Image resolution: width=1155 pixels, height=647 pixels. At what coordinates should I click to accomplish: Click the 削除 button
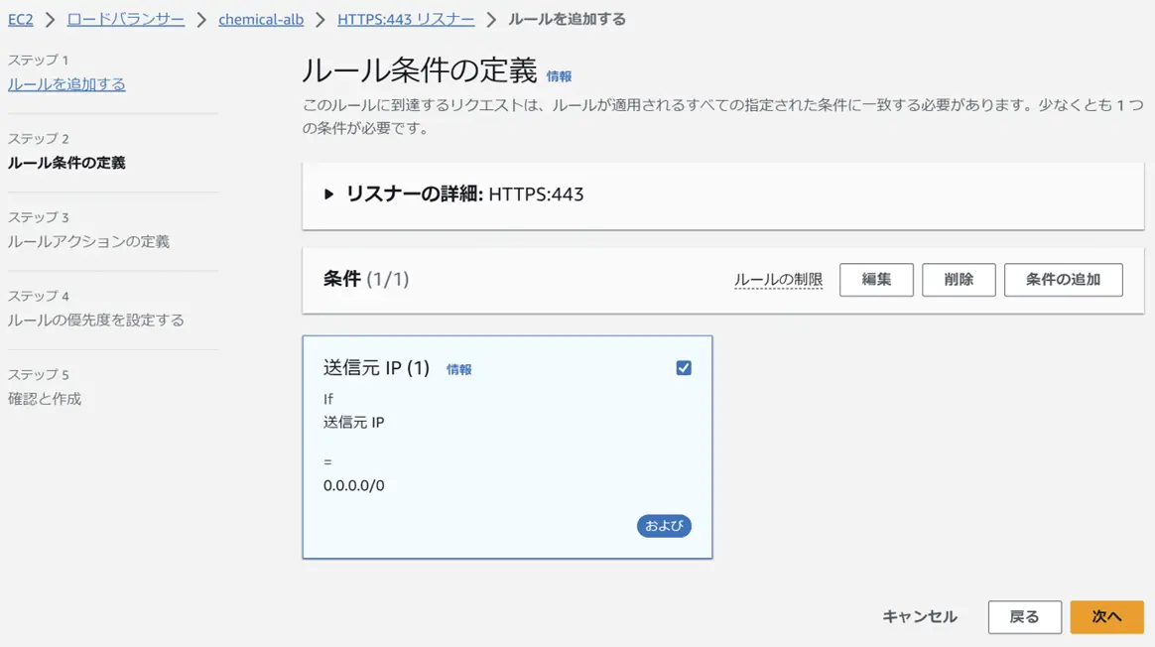coord(959,280)
